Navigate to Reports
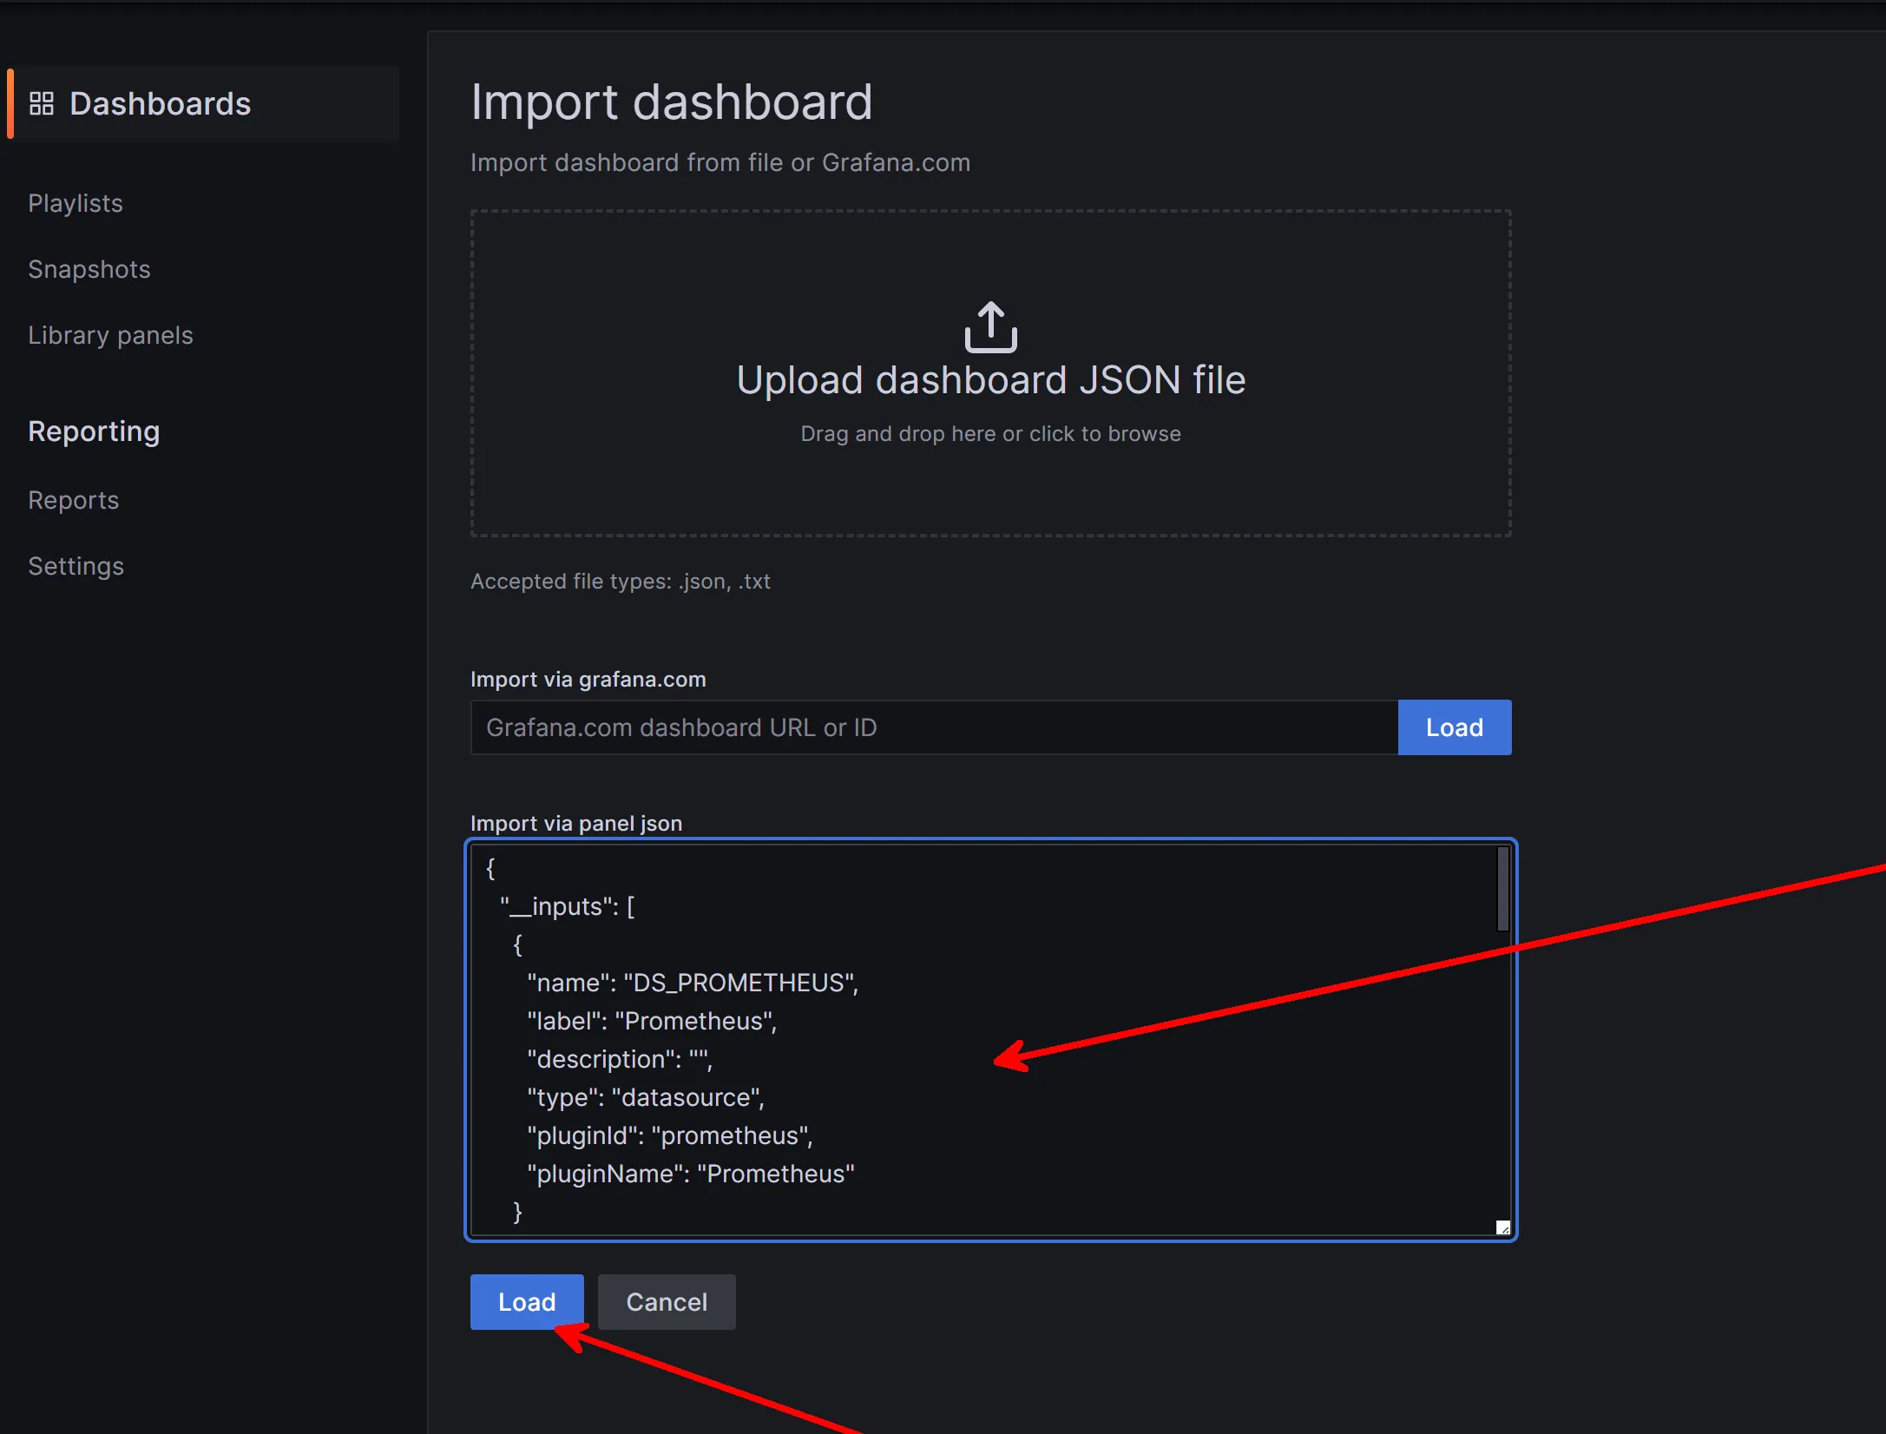 click(x=74, y=500)
